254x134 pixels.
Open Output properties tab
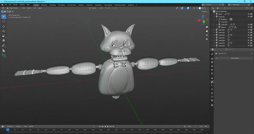coord(212,62)
